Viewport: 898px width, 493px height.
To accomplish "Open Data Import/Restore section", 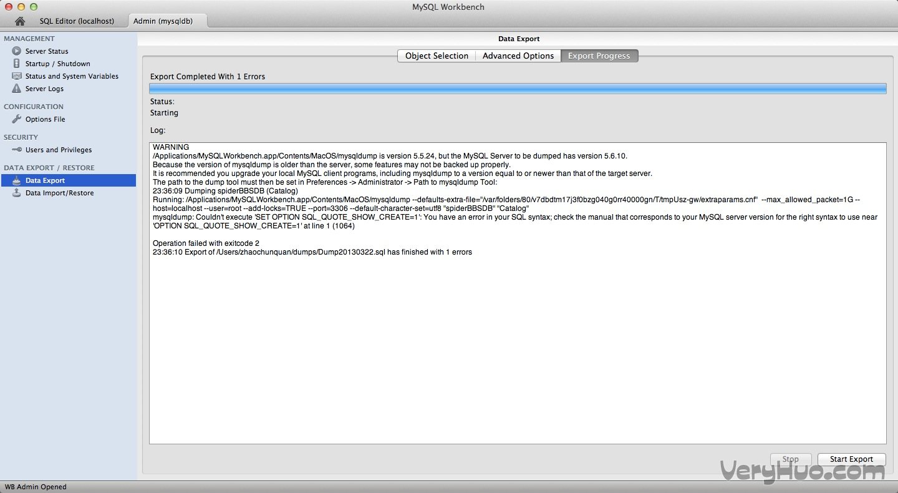I will tap(59, 193).
